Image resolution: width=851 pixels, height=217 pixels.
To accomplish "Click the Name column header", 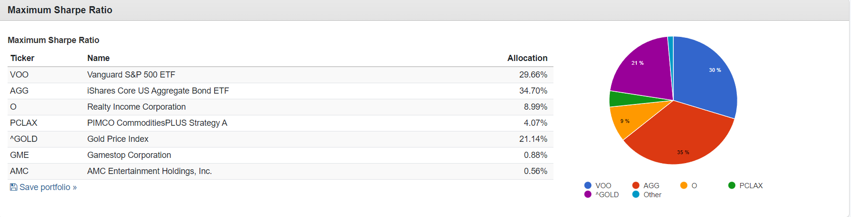I will 98,58.
